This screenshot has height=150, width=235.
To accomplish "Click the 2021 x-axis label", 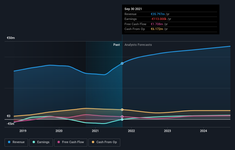I will point(95,131).
